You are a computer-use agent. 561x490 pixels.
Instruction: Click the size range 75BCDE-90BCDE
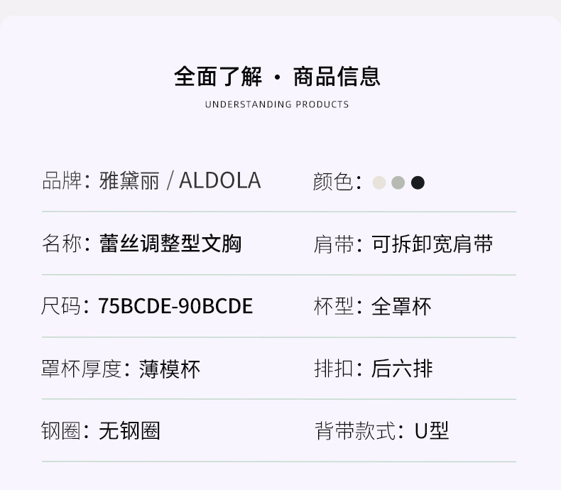pyautogui.click(x=175, y=306)
